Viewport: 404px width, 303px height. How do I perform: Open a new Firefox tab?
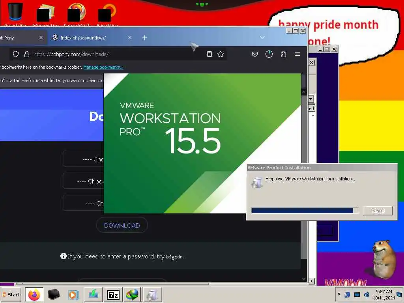coord(144,38)
